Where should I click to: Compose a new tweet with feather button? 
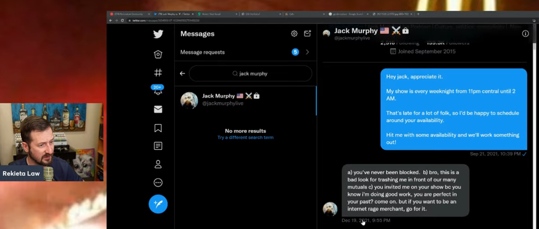click(158, 204)
